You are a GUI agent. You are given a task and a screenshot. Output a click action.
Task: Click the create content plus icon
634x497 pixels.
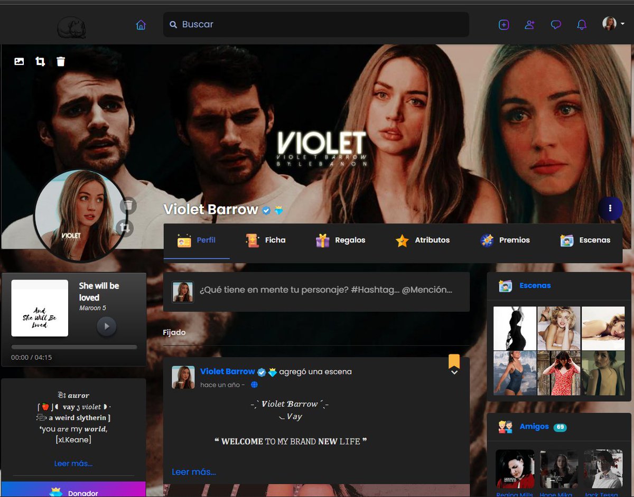pyautogui.click(x=504, y=24)
